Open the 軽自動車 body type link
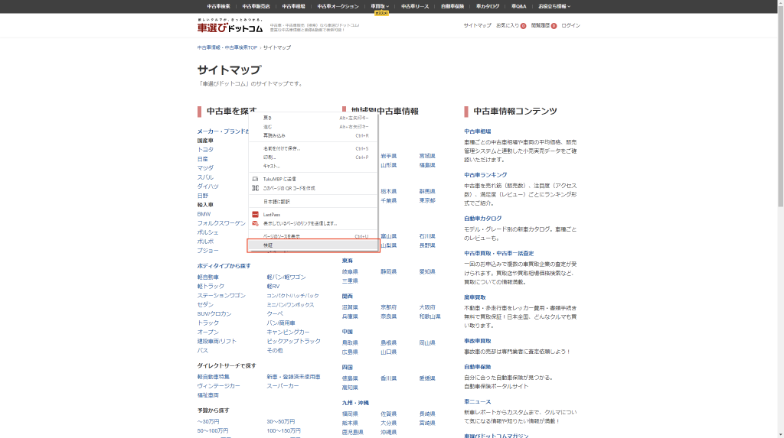This screenshot has width=784, height=438. pyautogui.click(x=207, y=277)
